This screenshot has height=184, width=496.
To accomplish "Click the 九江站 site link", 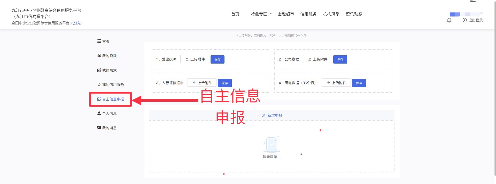I will tap(76, 23).
